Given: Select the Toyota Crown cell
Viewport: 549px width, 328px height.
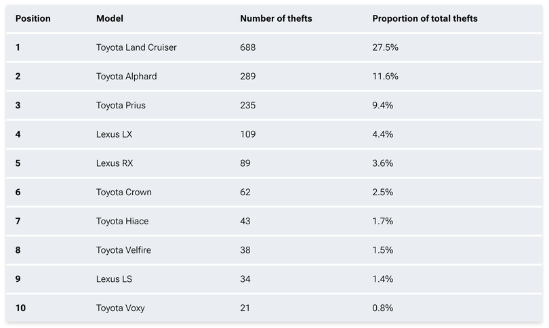Looking at the screenshot, I should [123, 192].
